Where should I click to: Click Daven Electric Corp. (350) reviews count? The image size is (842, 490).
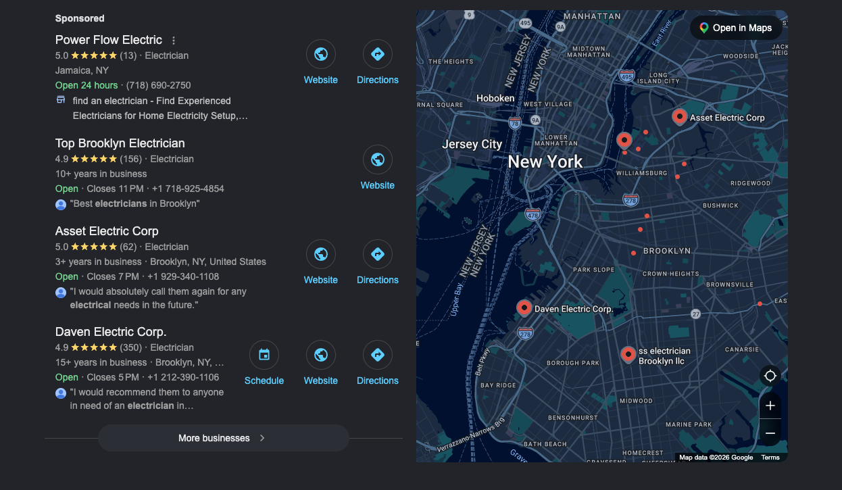tap(131, 347)
